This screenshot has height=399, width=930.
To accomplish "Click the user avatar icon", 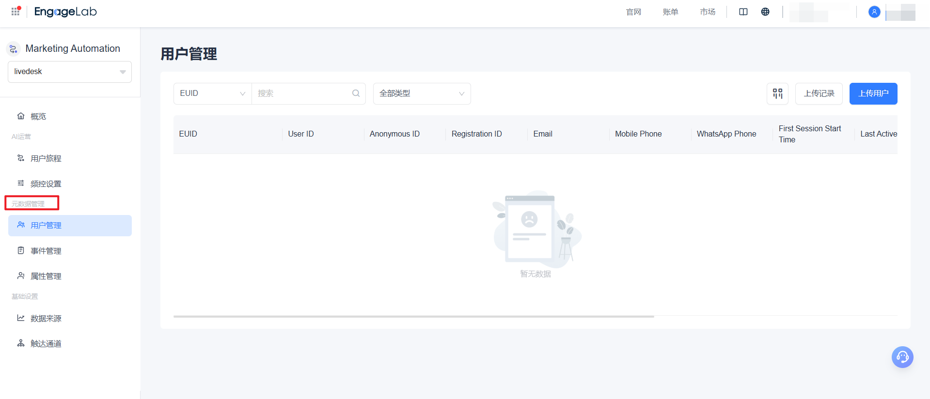I will pos(874,12).
